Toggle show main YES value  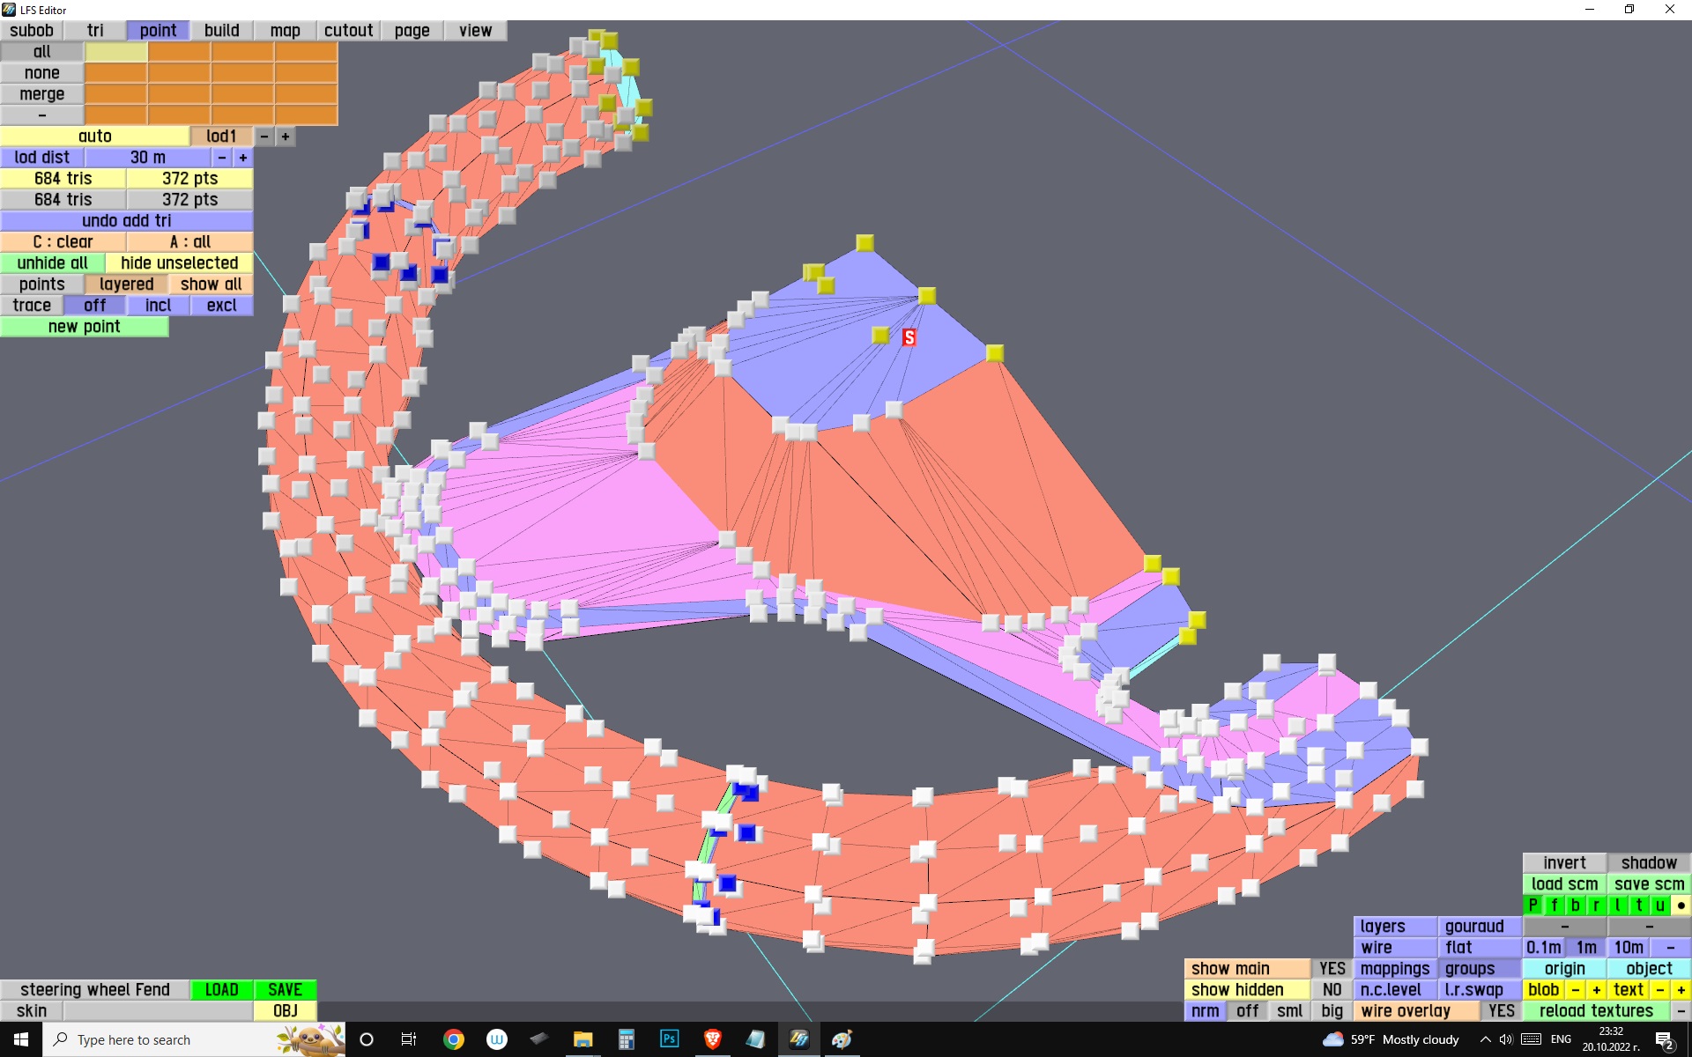[x=1332, y=969]
